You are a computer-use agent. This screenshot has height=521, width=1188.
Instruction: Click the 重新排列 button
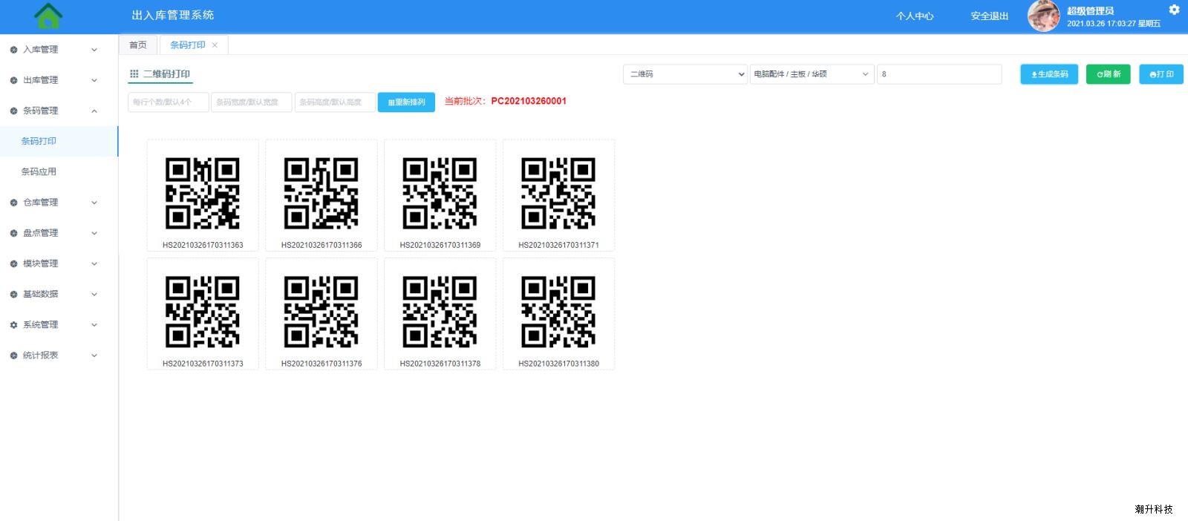click(406, 102)
